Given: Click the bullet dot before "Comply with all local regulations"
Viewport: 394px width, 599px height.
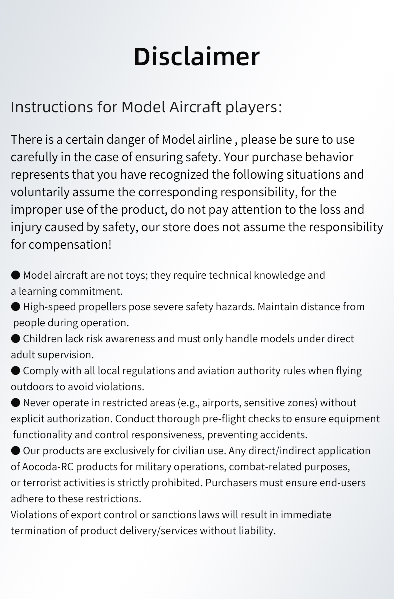Looking at the screenshot, I should (x=16, y=371).
